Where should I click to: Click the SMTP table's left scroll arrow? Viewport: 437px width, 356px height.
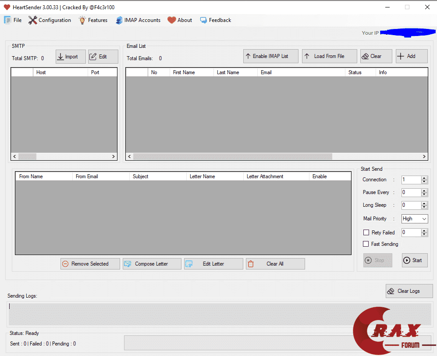[15, 156]
